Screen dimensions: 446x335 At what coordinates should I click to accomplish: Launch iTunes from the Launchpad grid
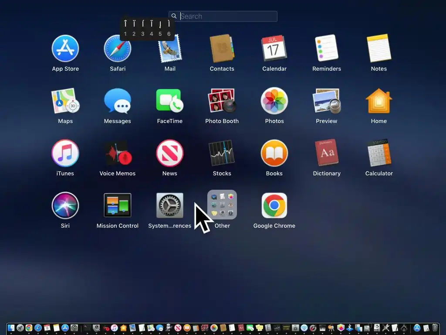tap(65, 153)
